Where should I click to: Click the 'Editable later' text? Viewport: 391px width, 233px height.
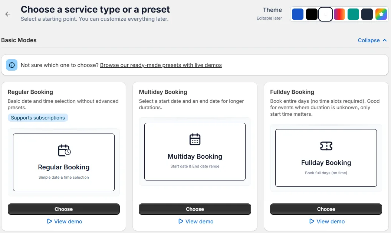[269, 18]
